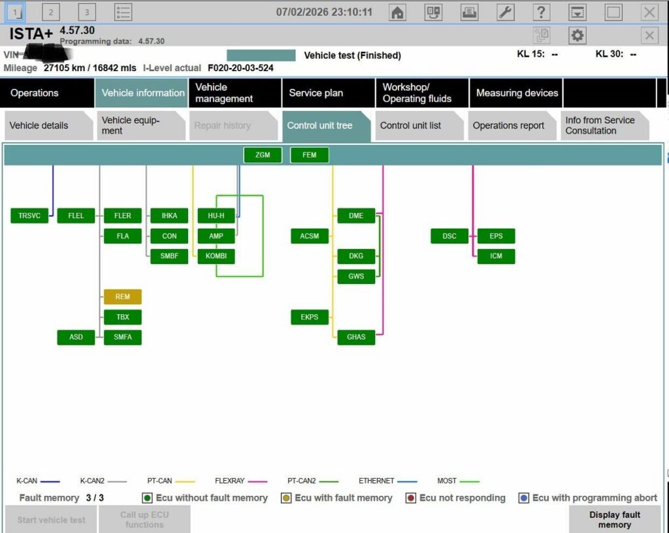This screenshot has height=533, width=669.
Task: Click the operations list icon at top left
Action: tap(123, 12)
